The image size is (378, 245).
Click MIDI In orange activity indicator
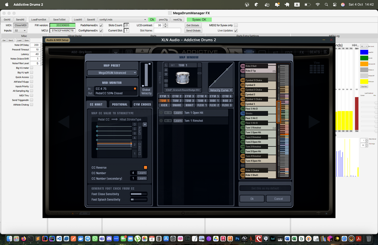tap(135, 89)
